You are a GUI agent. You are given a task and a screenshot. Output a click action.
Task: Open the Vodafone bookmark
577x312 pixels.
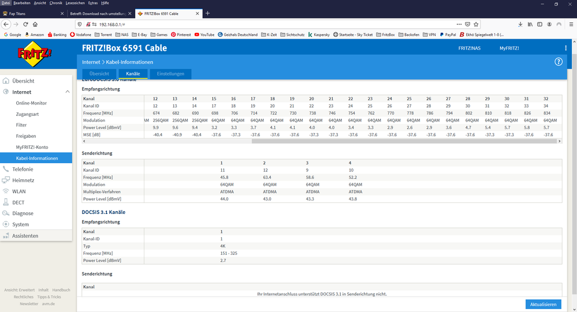point(81,35)
